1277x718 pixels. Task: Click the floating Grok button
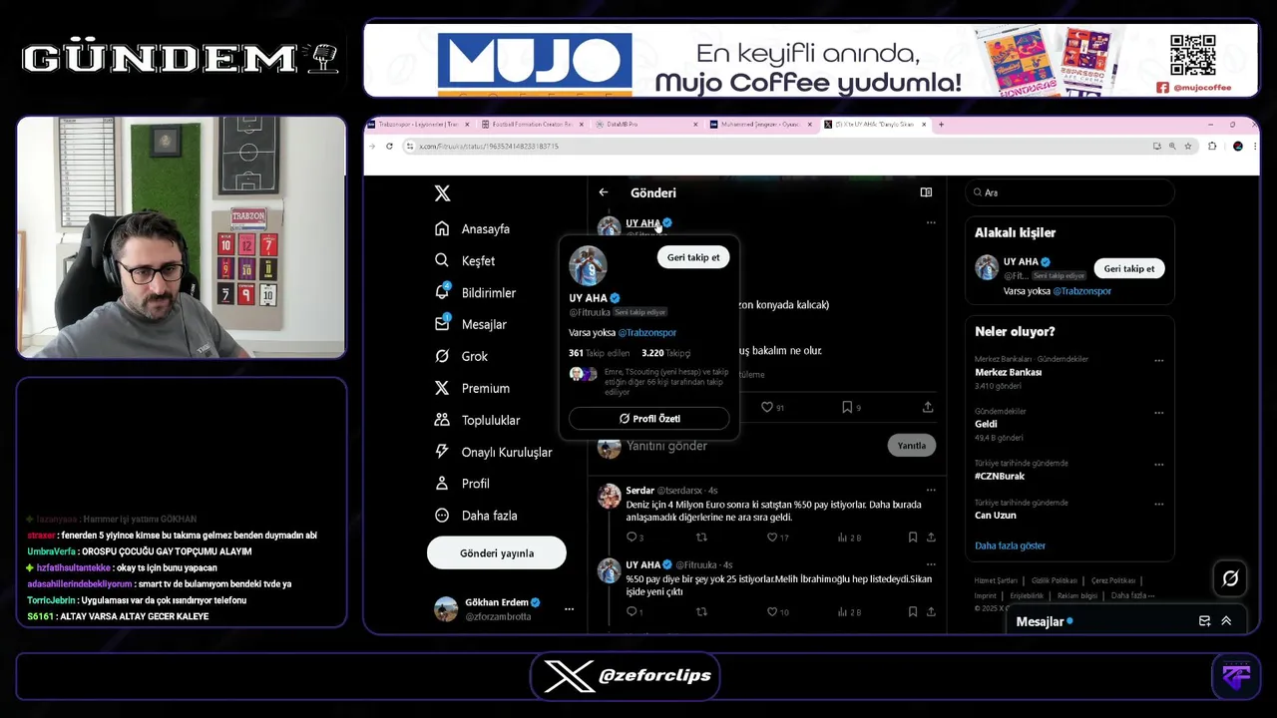(1230, 578)
